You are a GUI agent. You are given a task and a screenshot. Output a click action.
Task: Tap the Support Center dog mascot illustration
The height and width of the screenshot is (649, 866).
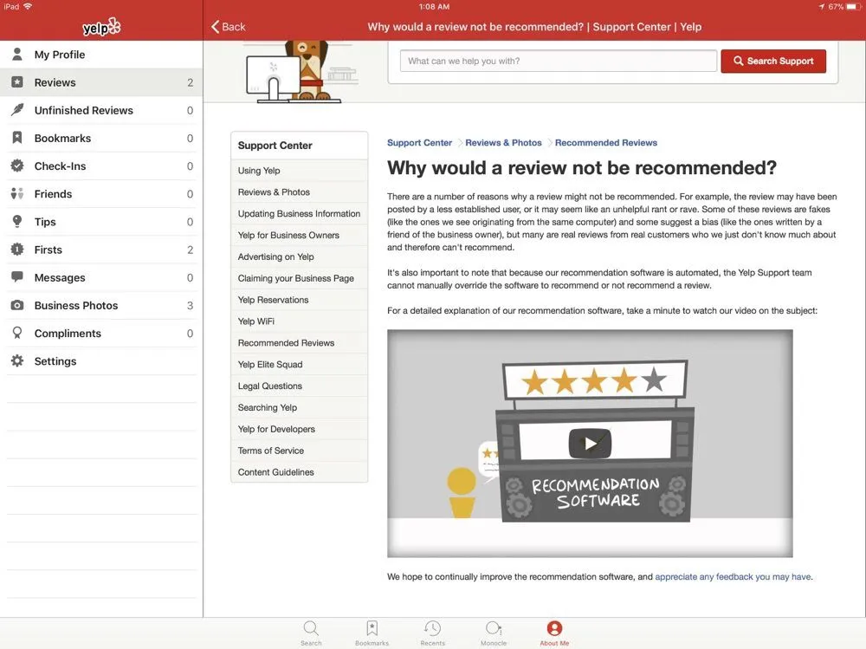point(302,71)
